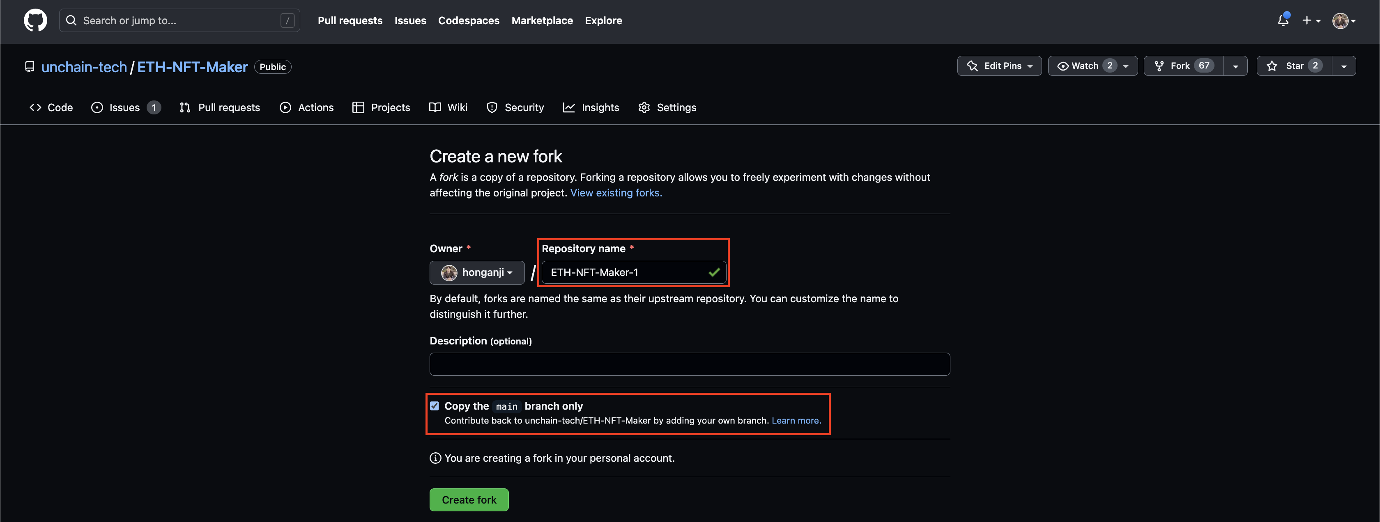Click the Insights tab graph icon
Image resolution: width=1380 pixels, height=522 pixels.
click(569, 107)
